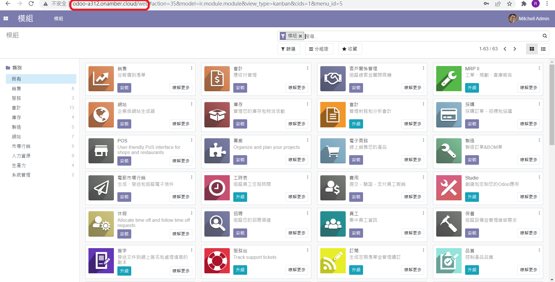
Task: Click the 保養 hammer icon
Action: [449, 224]
